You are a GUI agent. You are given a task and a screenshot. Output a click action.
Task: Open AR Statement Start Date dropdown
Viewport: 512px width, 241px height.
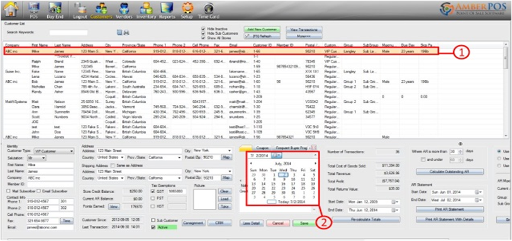[479, 192]
